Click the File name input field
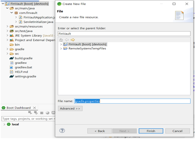This screenshot has height=141, width=195. click(x=132, y=101)
